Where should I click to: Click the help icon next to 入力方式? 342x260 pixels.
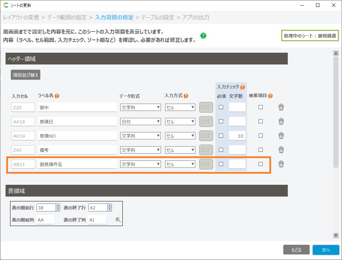click(186, 96)
